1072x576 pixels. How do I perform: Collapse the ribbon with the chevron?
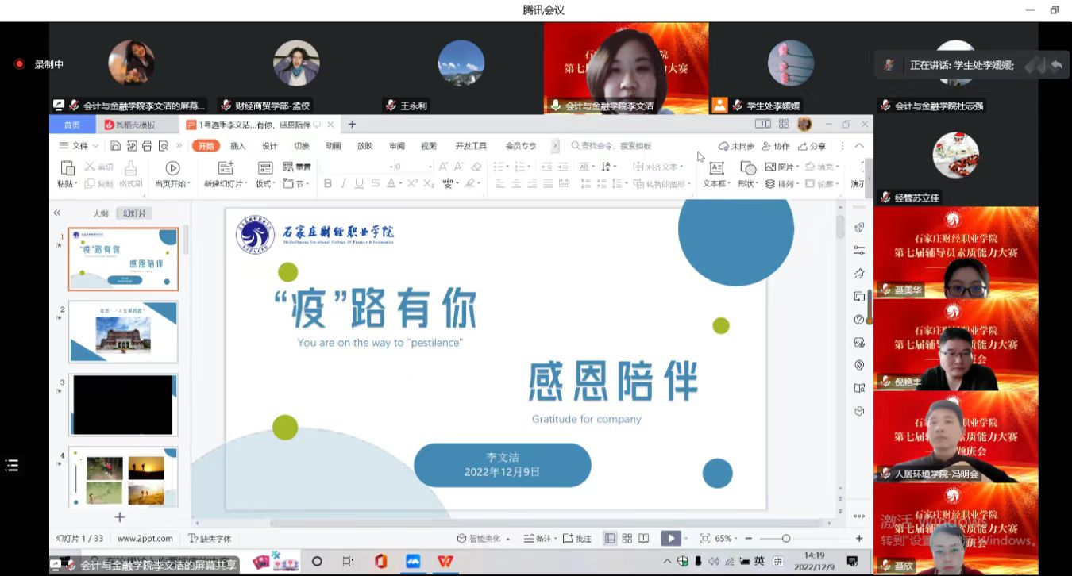point(859,146)
